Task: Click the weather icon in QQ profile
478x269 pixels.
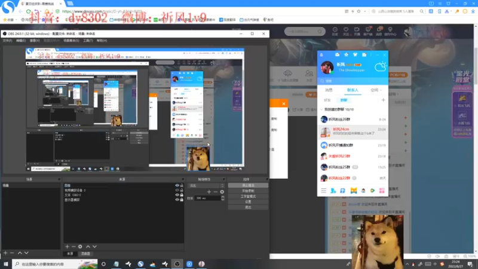Action: tap(380, 66)
